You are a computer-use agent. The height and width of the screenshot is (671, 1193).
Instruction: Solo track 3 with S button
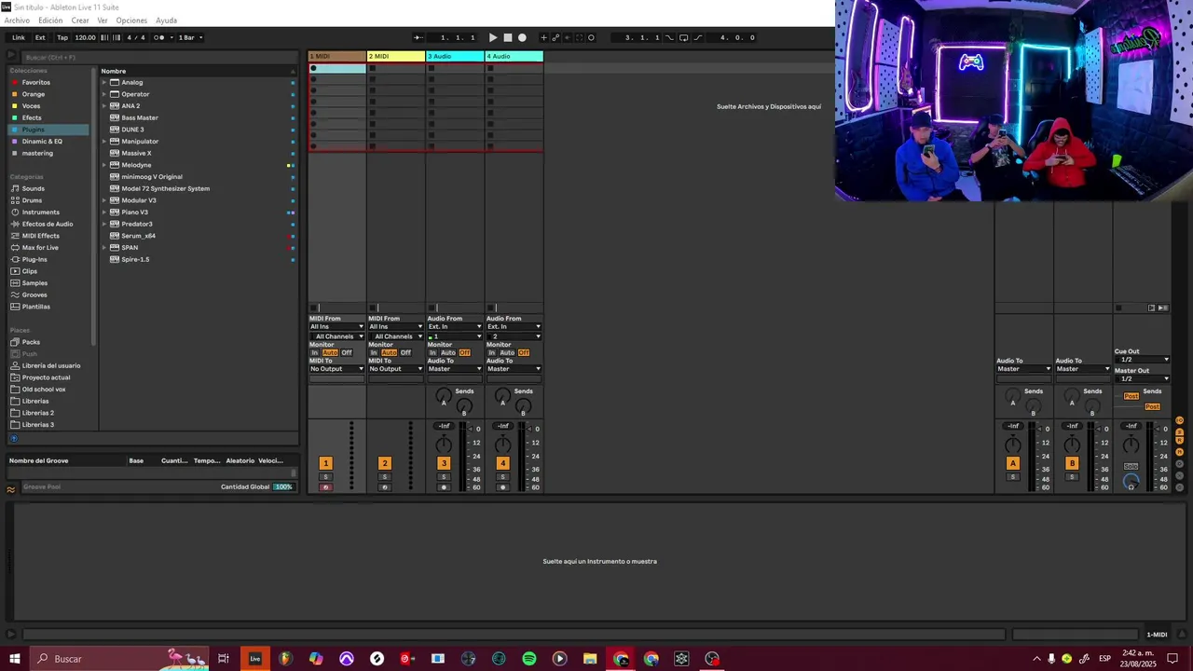[x=444, y=477]
